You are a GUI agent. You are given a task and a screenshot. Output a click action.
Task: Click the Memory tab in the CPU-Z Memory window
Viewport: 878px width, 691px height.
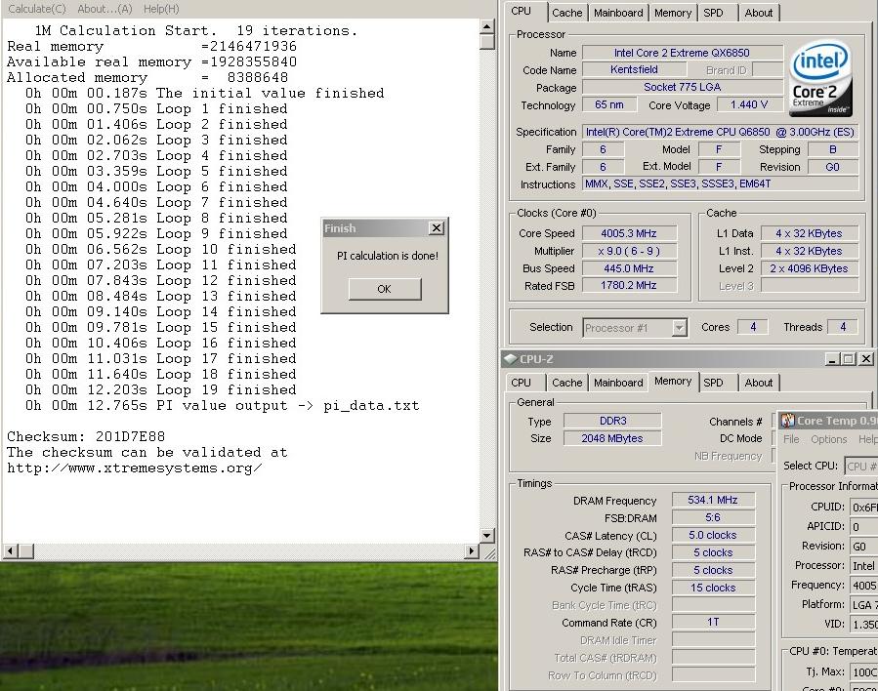click(x=673, y=381)
